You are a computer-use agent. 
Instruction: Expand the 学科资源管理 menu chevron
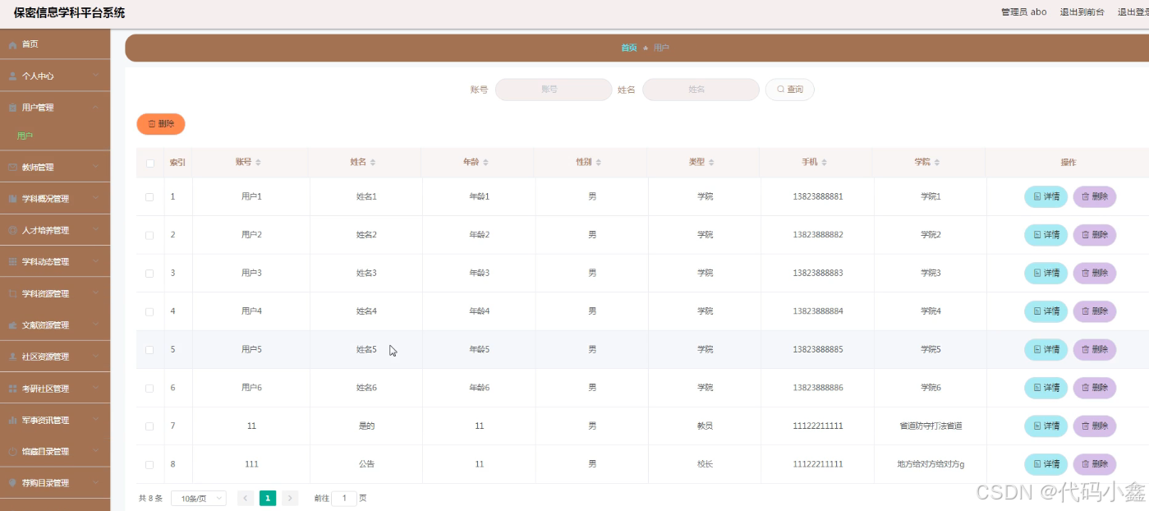click(x=96, y=293)
